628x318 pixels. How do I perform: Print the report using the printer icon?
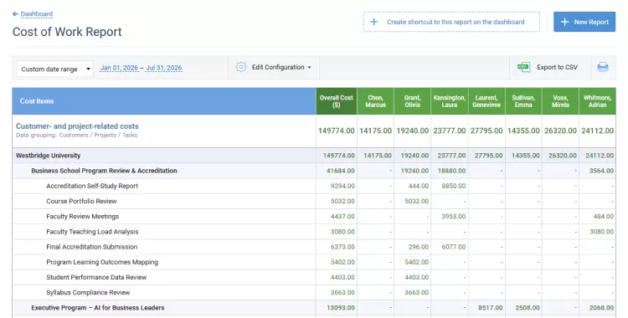(x=602, y=67)
